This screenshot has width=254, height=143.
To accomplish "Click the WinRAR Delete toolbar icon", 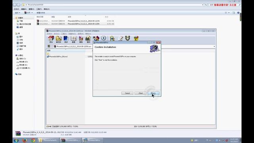I will [81, 39].
